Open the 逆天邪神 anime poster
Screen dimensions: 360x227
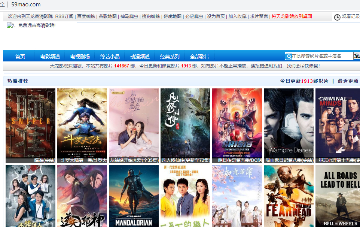(x=82, y=196)
